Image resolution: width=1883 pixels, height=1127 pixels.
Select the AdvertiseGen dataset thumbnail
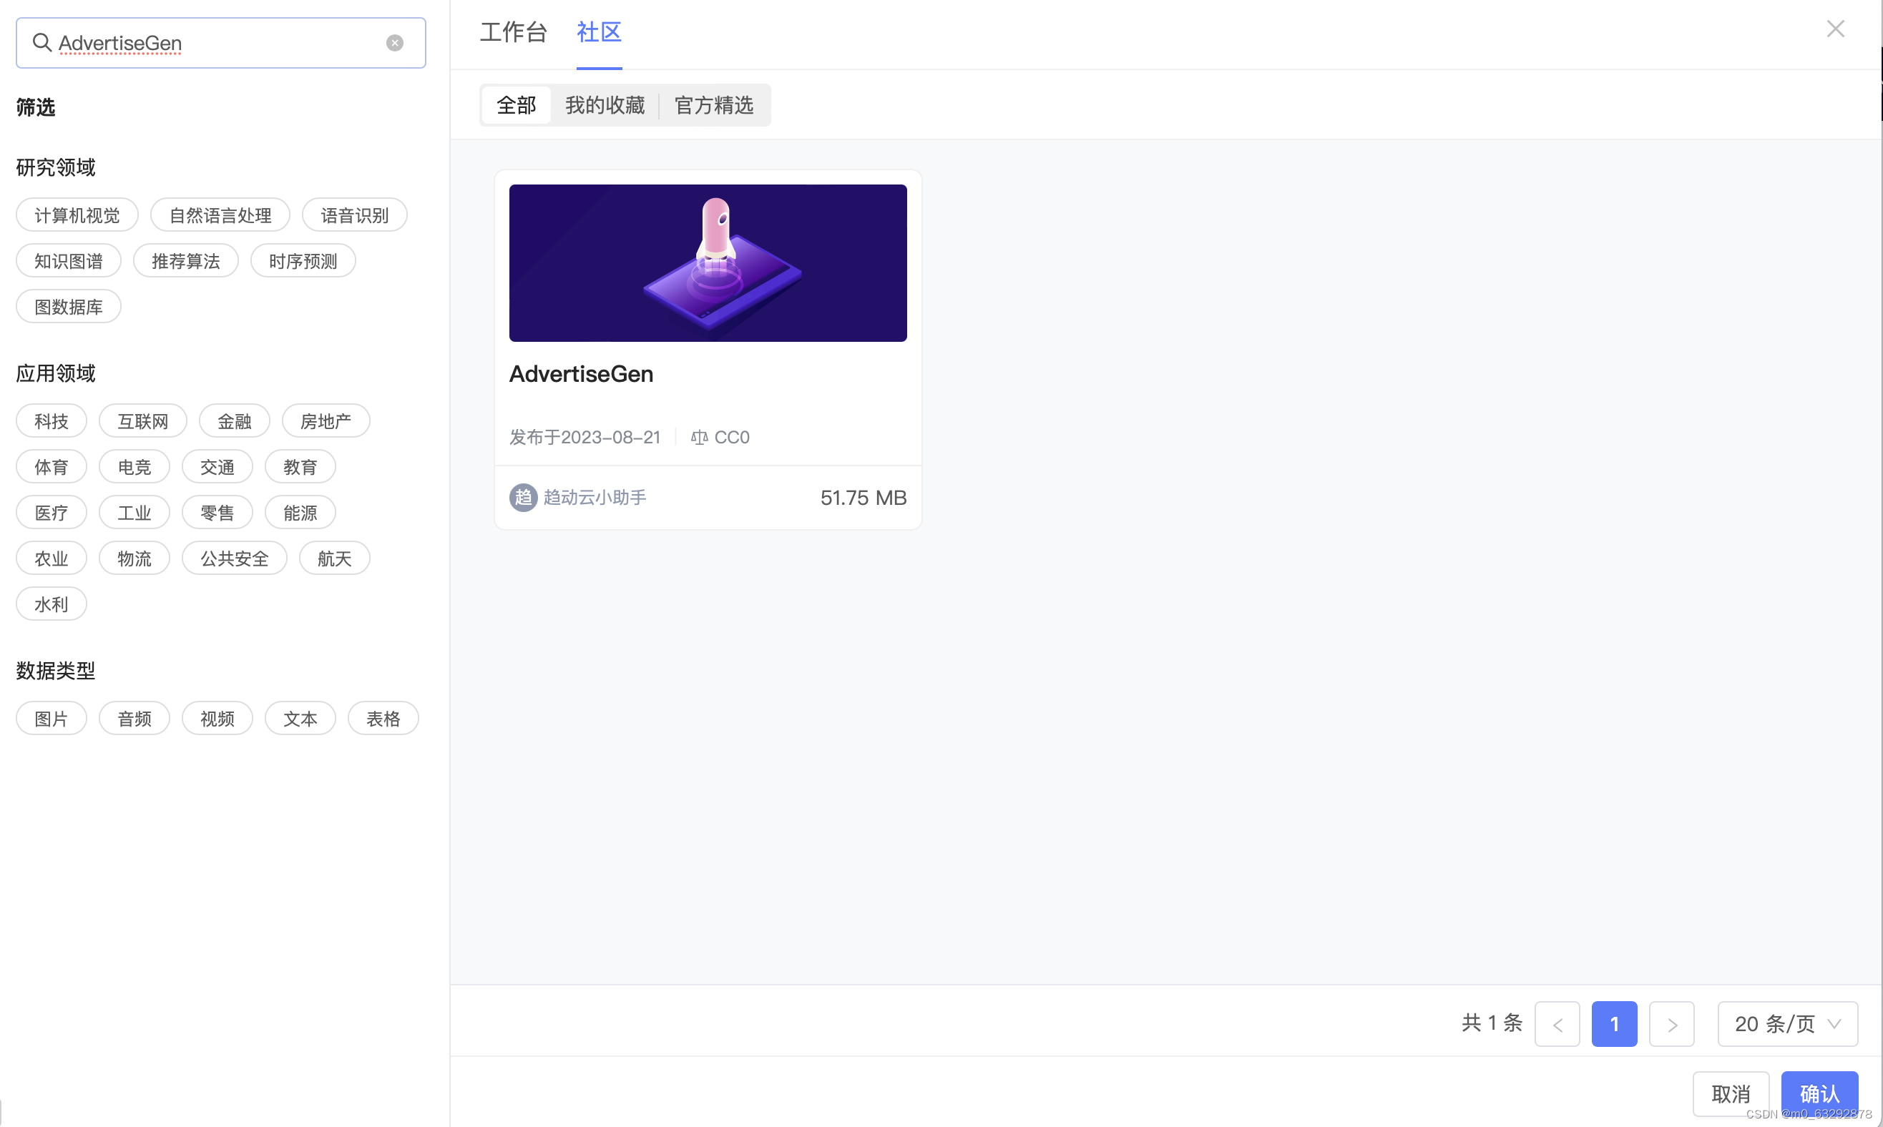pyautogui.click(x=707, y=262)
